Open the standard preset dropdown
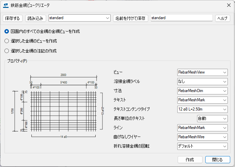The width and height of the screenshot is (235, 167). point(80,18)
